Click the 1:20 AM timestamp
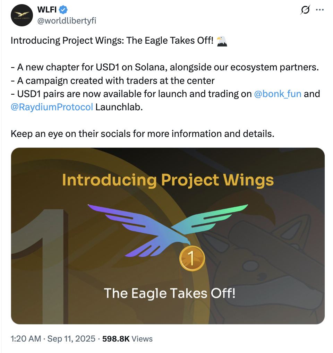Viewport: 333px width, 353px height. (x=26, y=338)
